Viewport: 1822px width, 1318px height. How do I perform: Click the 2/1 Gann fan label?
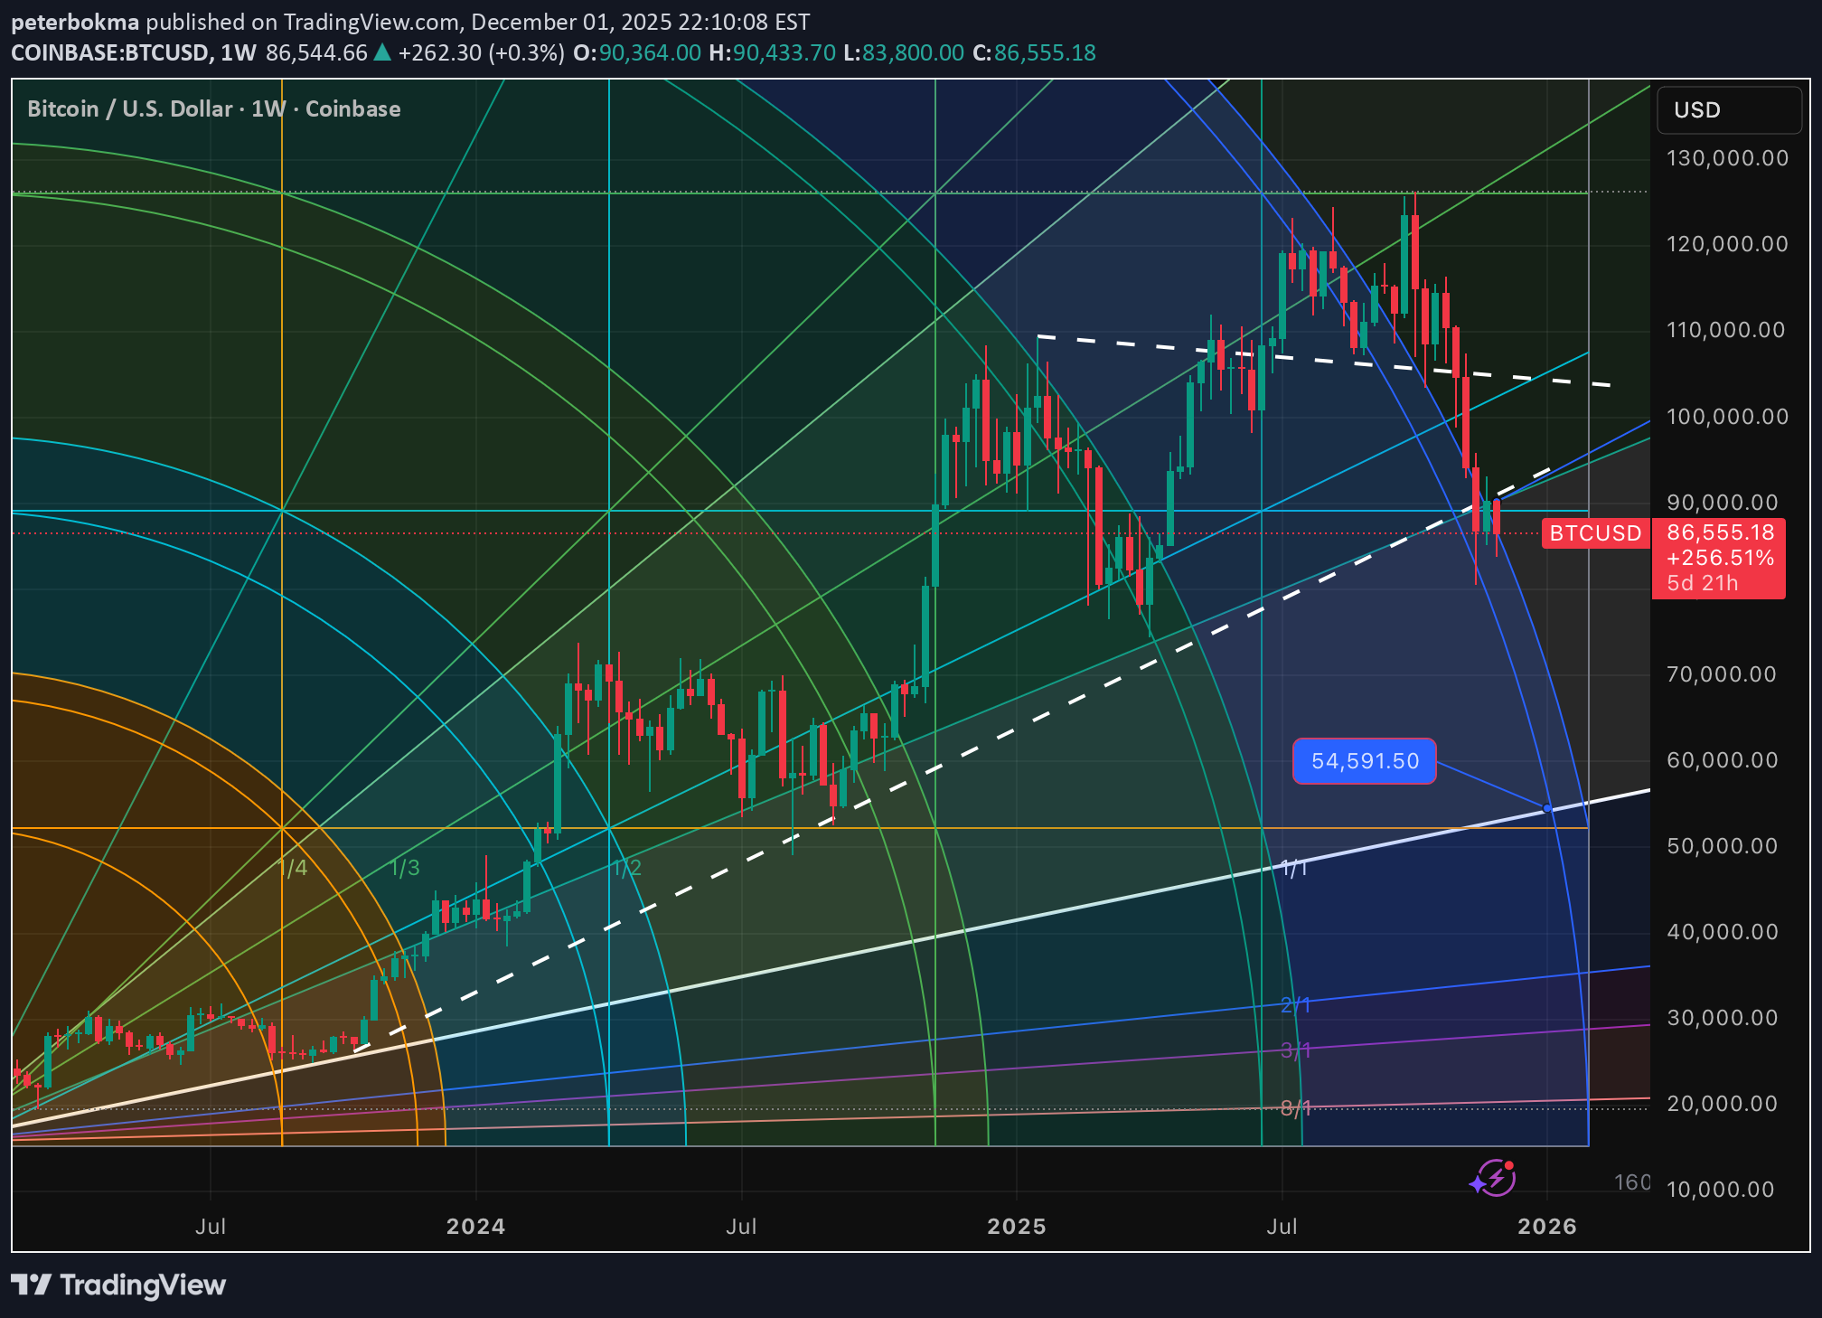1295,1004
